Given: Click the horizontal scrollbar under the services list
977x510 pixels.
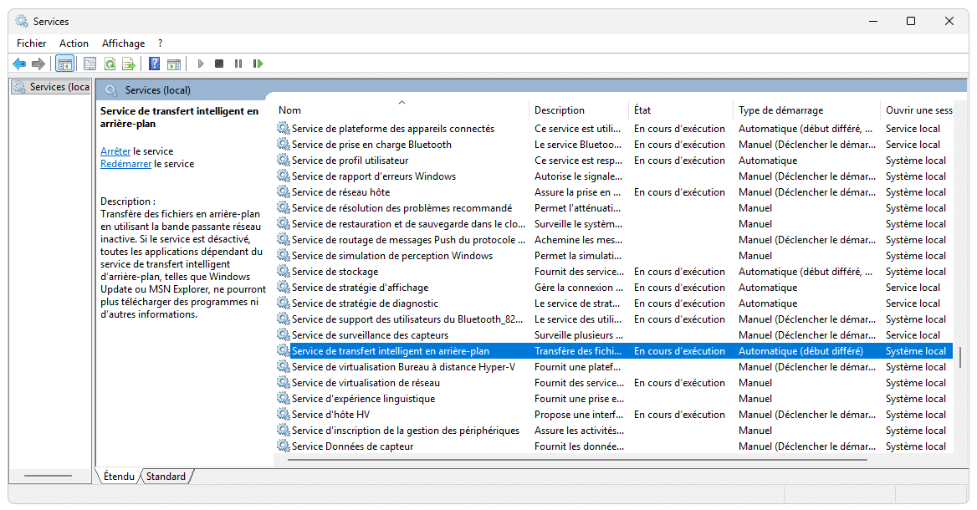Looking at the screenshot, I should pos(577,459).
